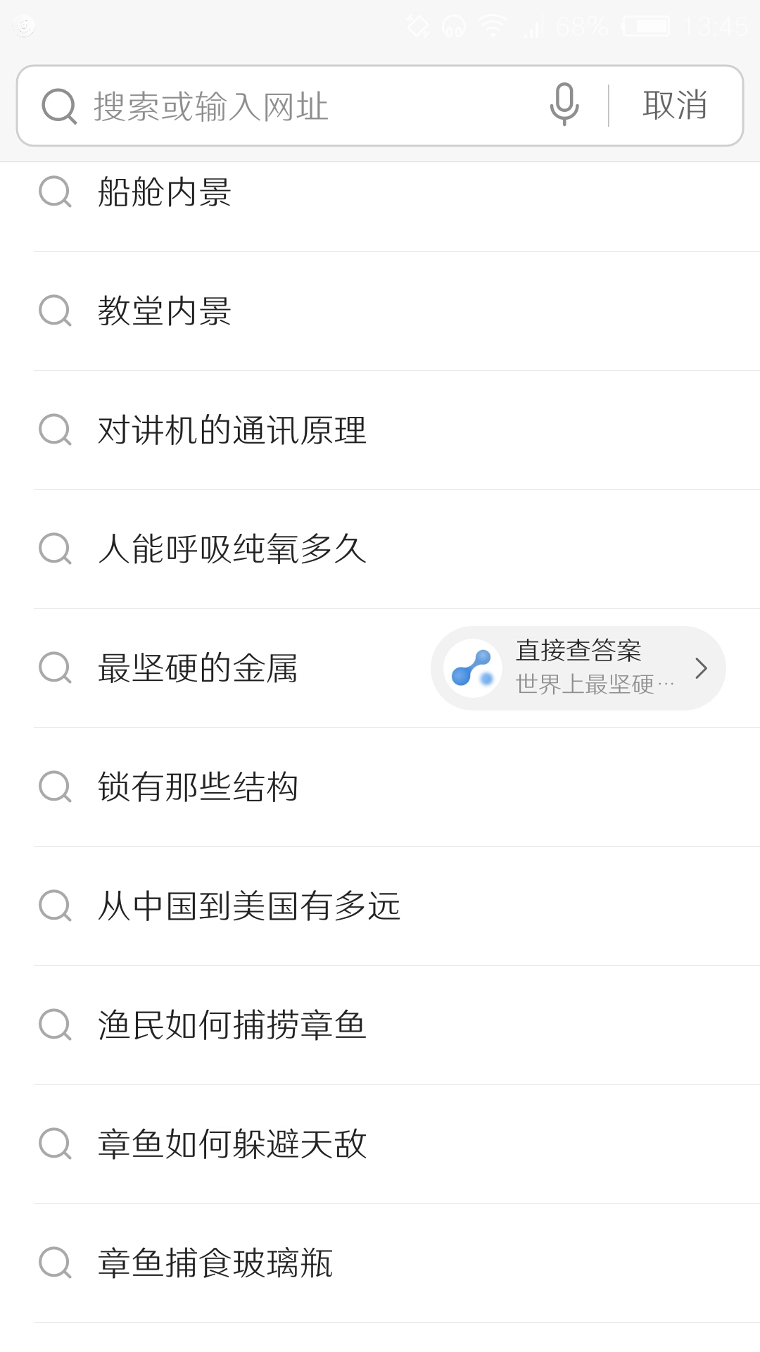Click magnifier icon beside 人能呼吸纯氧多久

pos(55,549)
